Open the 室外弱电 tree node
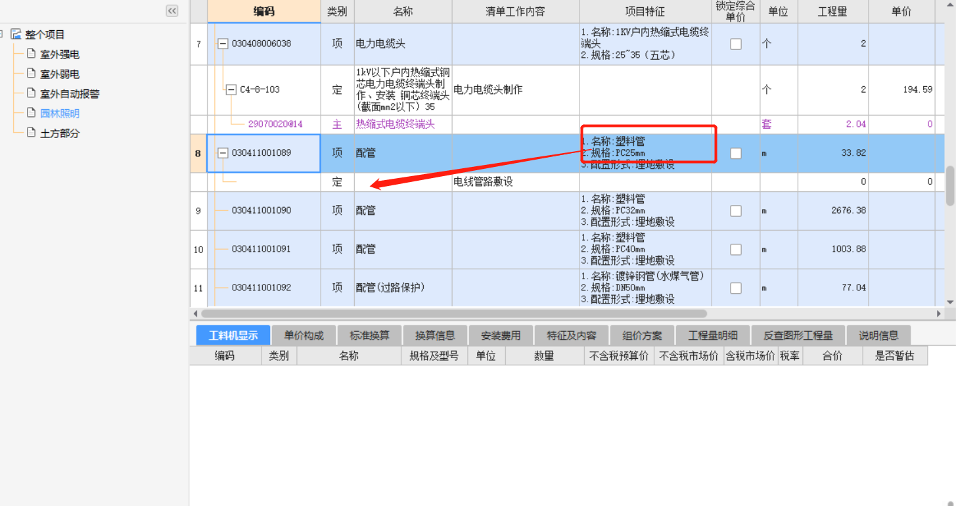Viewport: 956px width, 506px height. (60, 74)
